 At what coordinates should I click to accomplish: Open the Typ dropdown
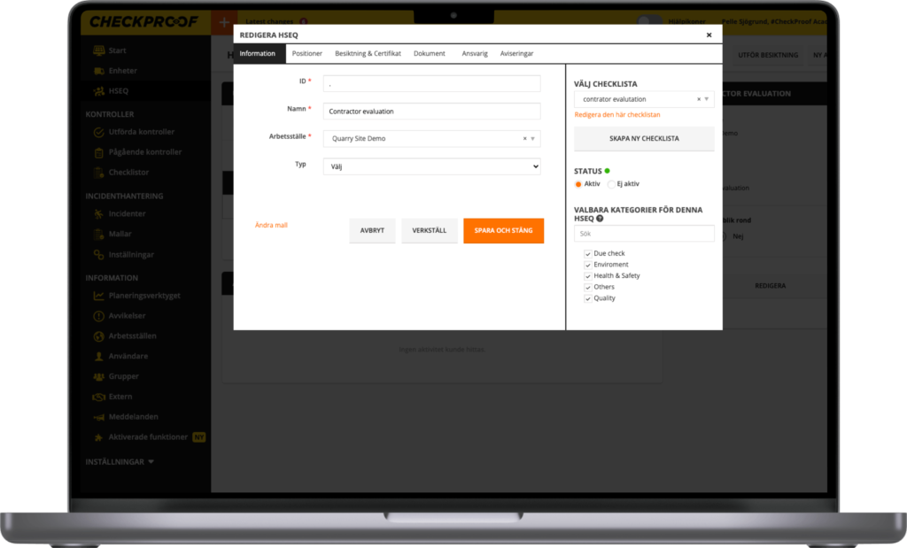click(x=431, y=166)
